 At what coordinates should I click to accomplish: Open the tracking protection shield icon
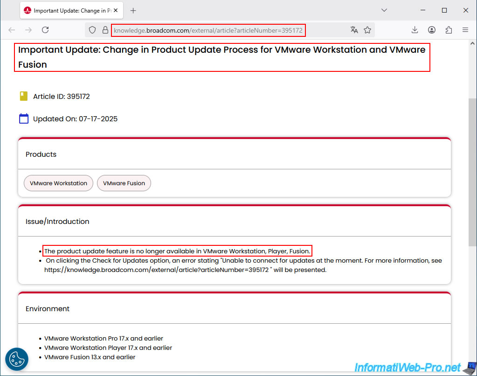pyautogui.click(x=92, y=30)
